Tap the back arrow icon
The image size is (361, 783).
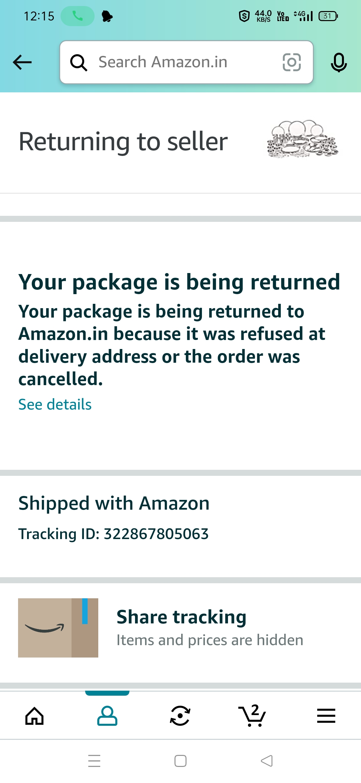(x=22, y=62)
